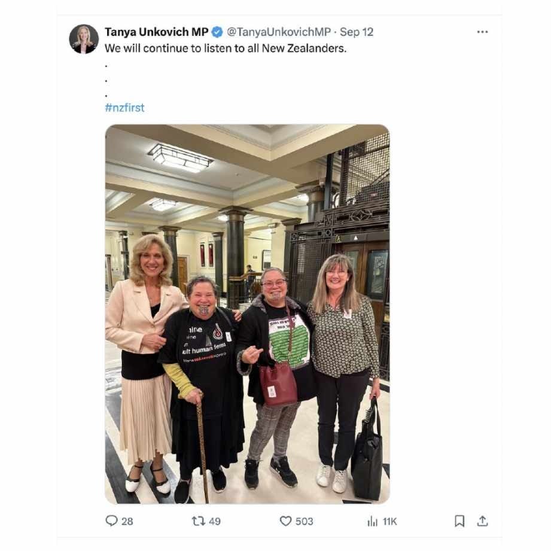This screenshot has height=551, width=551.
Task: Visit the @TanyaUnkovichMP handle
Action: tap(279, 32)
